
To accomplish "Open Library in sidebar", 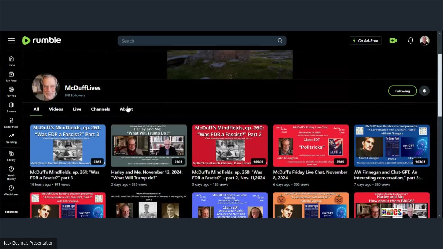I will coord(11,156).
